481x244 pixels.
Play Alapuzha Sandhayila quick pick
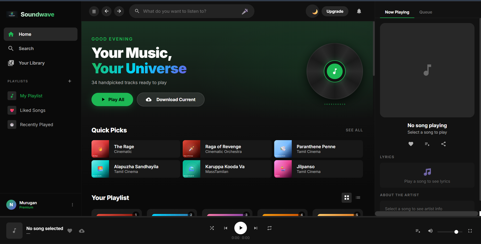coord(136,169)
